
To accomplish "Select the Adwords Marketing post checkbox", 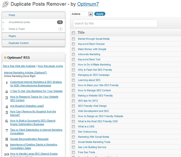I will (73, 54).
